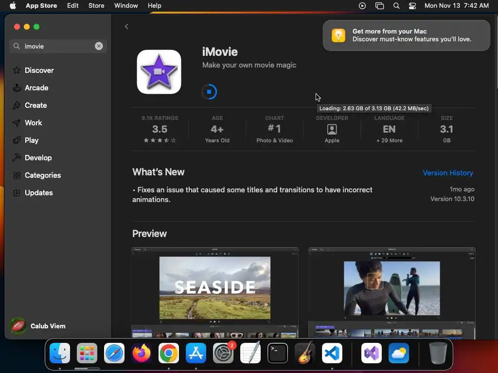Open the Get more from your Mac notification
This screenshot has width=498, height=373.
tap(406, 35)
